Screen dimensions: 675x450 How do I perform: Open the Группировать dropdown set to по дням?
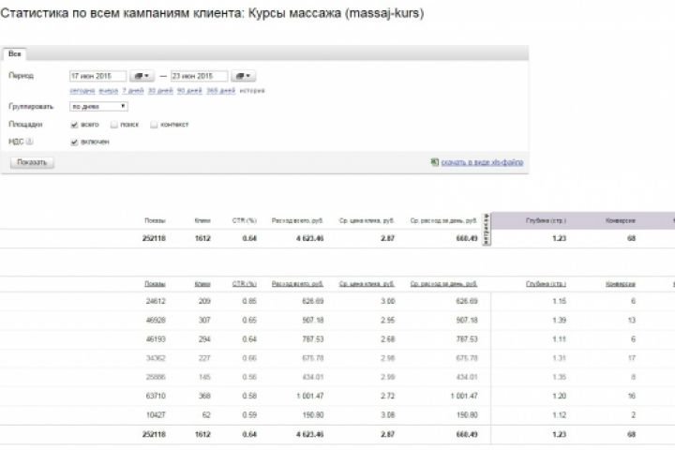point(98,106)
